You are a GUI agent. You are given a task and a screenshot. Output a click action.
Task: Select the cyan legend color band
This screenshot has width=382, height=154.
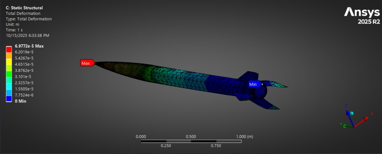point(9,86)
